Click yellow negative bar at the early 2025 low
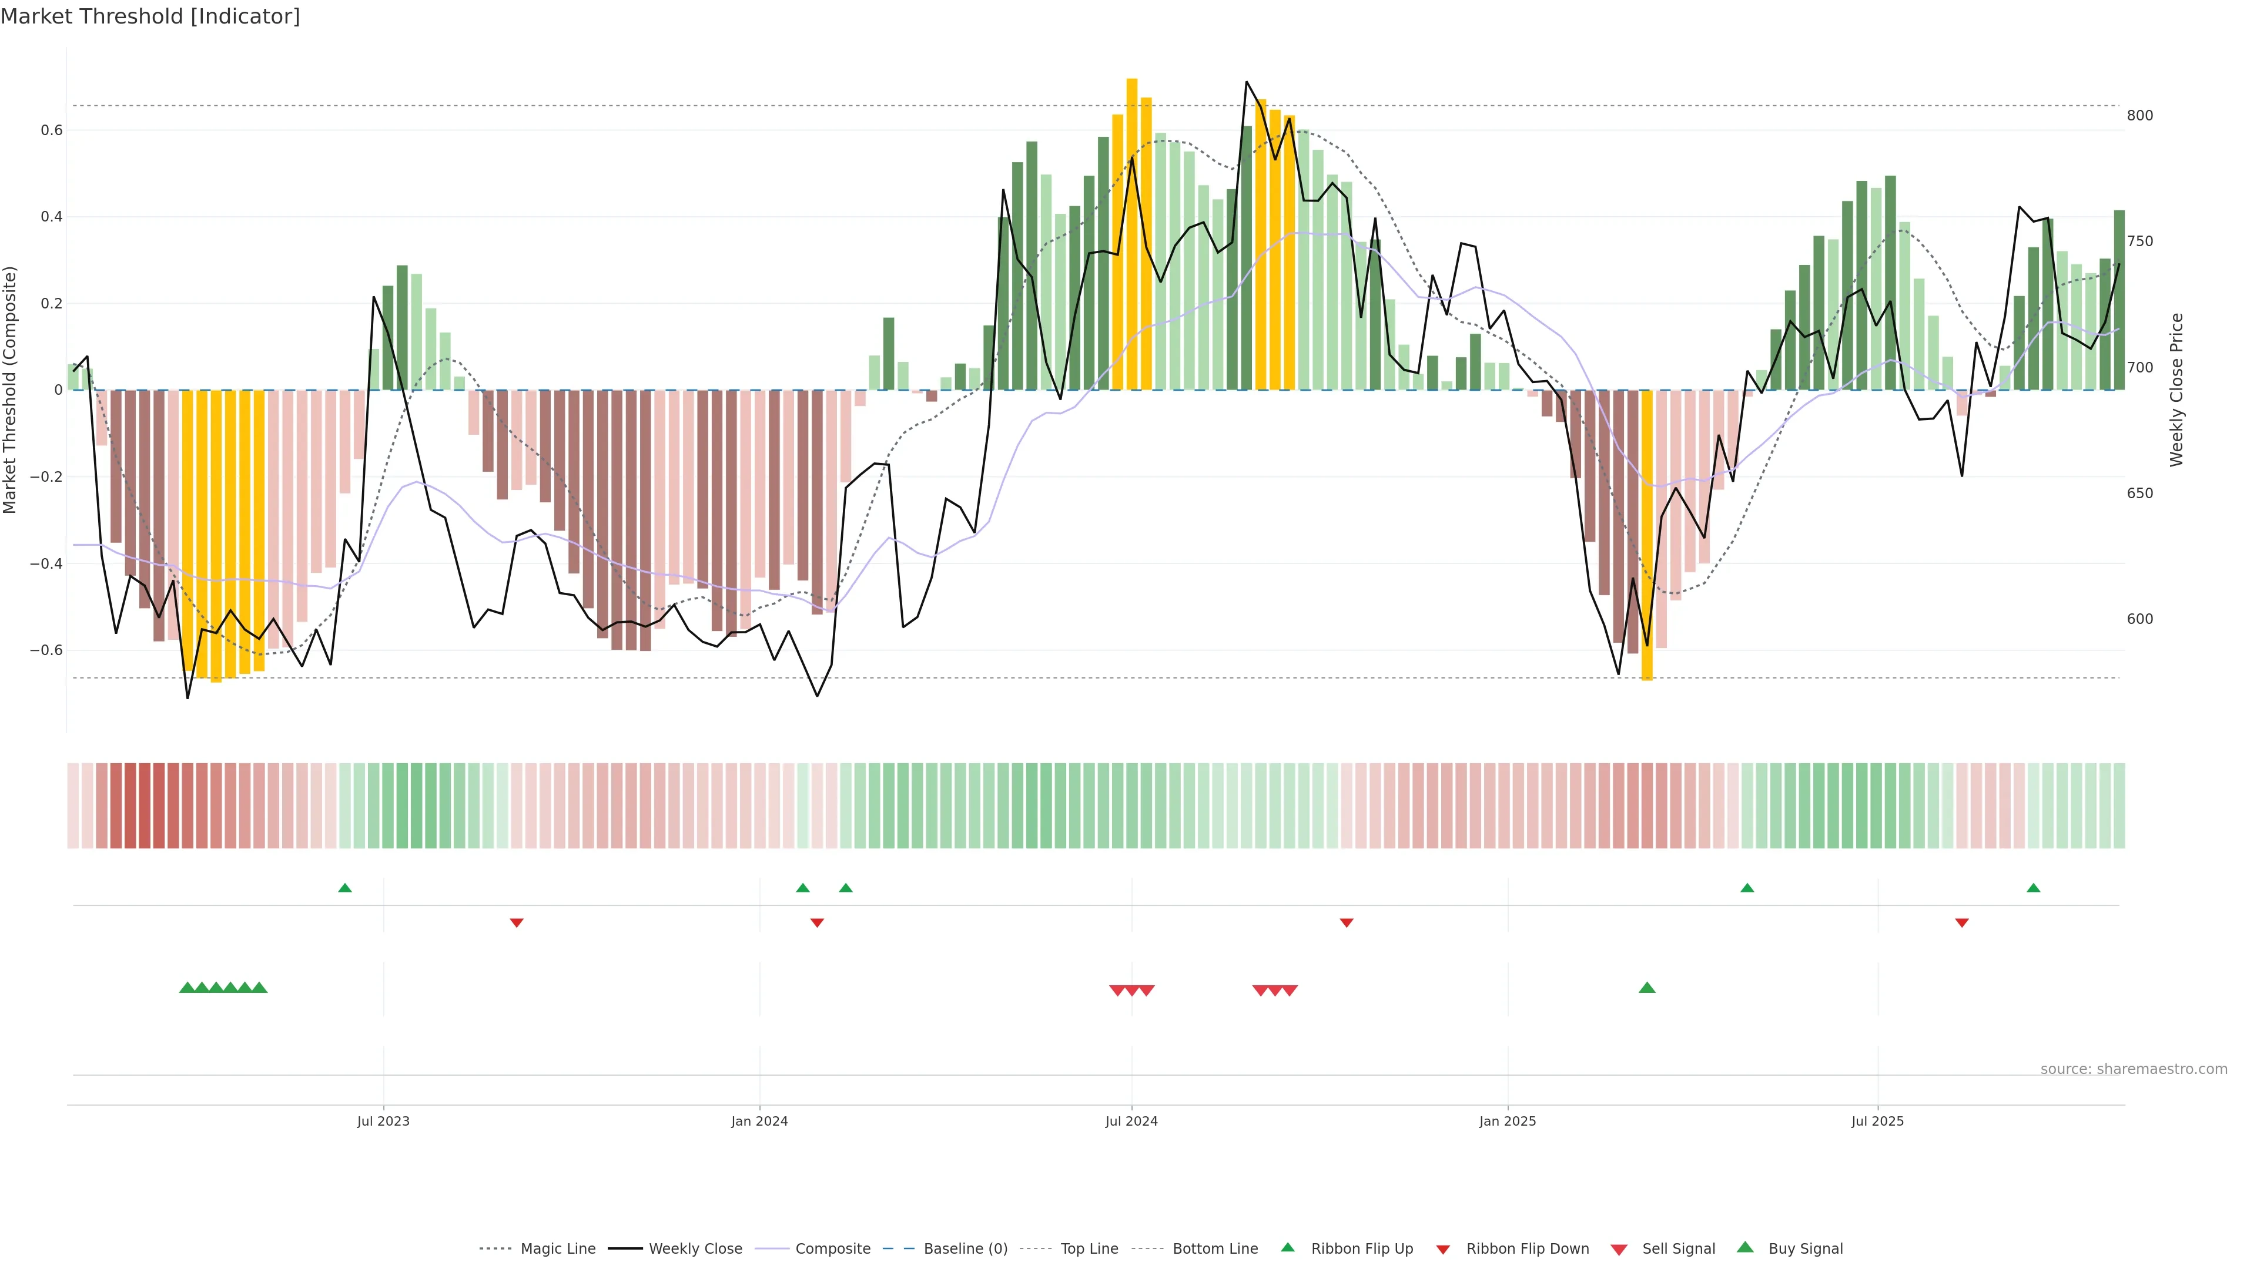2257x1269 pixels. (x=1646, y=534)
